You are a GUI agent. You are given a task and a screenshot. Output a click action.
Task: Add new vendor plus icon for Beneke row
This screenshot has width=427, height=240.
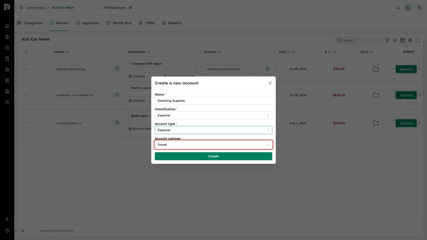[117, 69]
